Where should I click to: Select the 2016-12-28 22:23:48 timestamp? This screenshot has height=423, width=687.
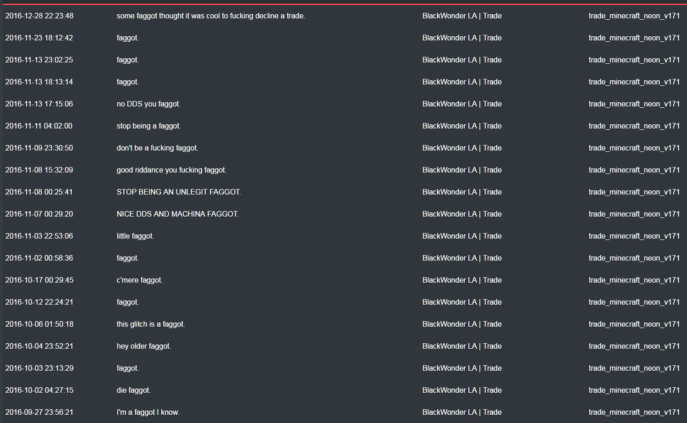pyautogui.click(x=39, y=16)
